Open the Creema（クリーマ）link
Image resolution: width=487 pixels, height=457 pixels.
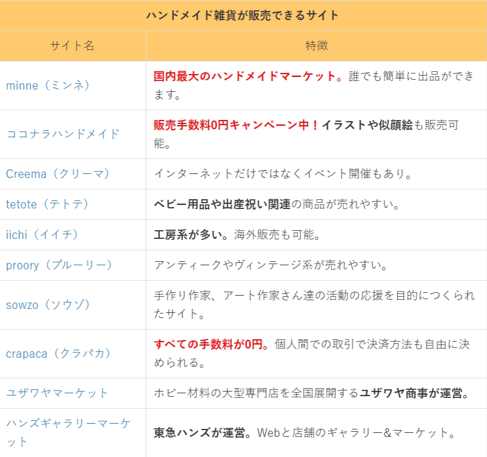[x=57, y=174]
